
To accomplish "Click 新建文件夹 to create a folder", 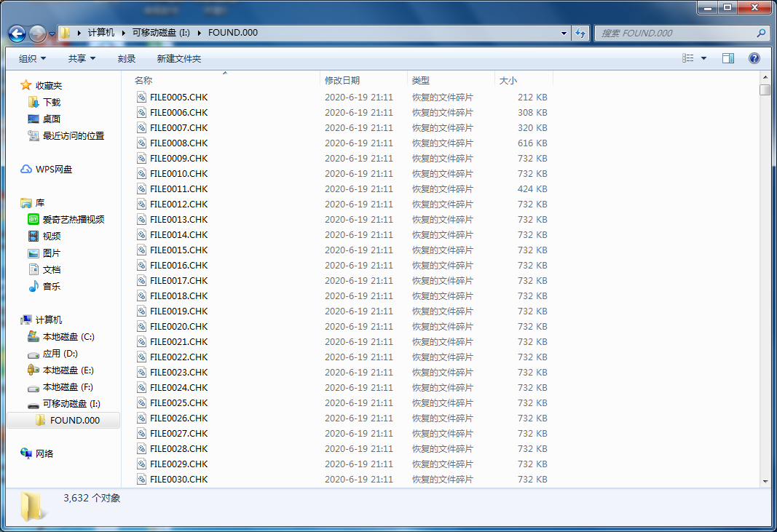I will tap(179, 58).
